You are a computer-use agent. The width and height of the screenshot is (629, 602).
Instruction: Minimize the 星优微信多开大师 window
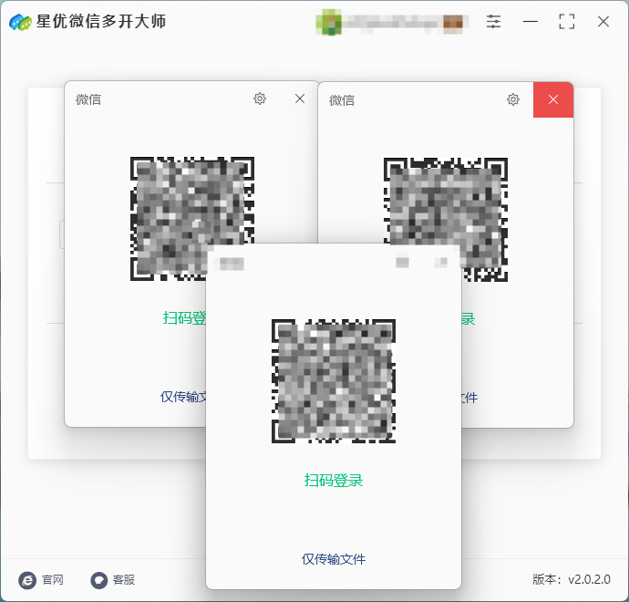[531, 21]
